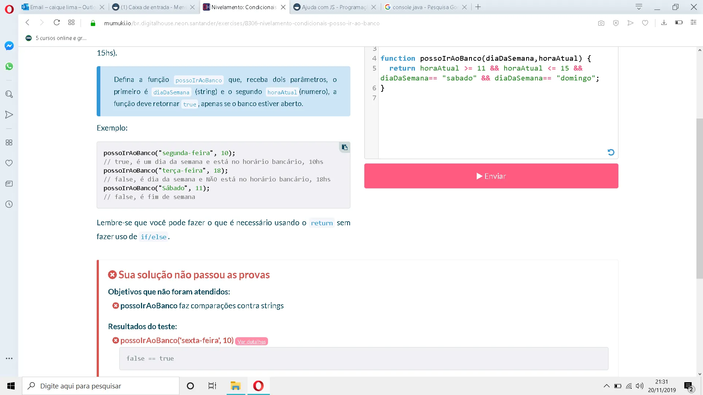Screen dimensions: 703x395
Task: Open Messenger in Opera sidebar
Action: click(9, 46)
